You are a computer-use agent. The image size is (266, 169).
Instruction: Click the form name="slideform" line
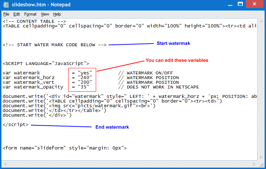(65, 148)
